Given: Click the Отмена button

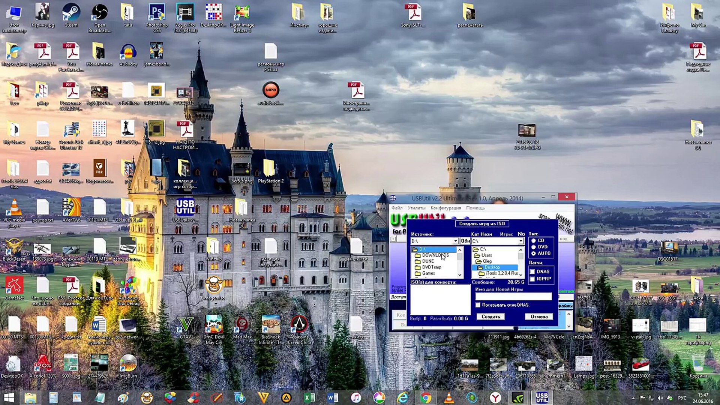Looking at the screenshot, I should click(x=539, y=316).
